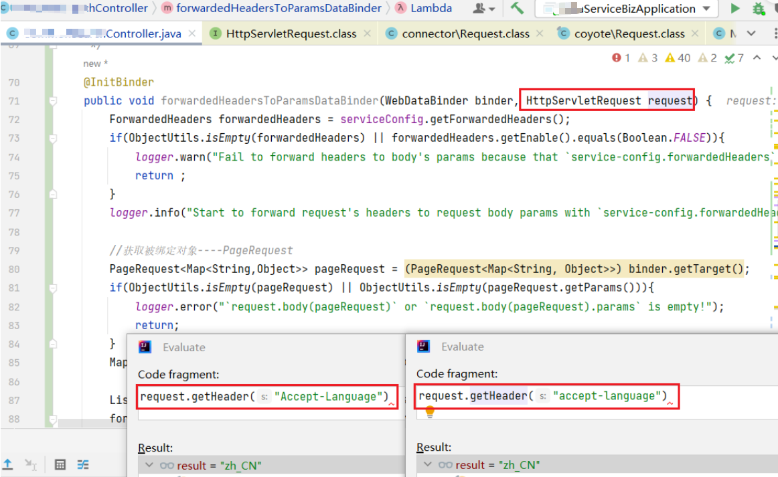
Task: Go to previous highlighted error with up arrow
Action: (757, 58)
